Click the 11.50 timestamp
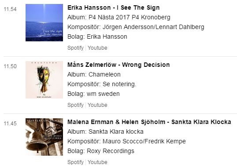237x168 pixels. pos(10,66)
